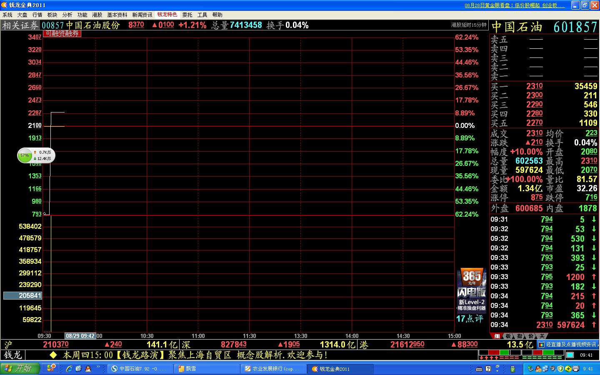Open the 工具 menu
Viewport: 600px width, 375px height.
(202, 15)
